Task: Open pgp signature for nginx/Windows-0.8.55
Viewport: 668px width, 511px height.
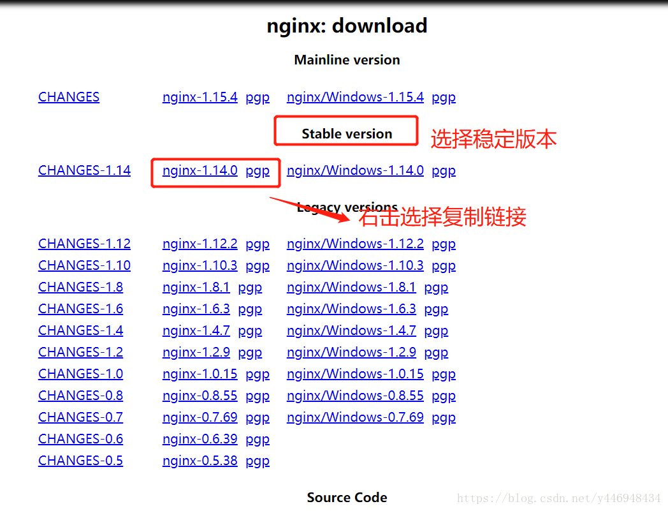Action: click(444, 397)
